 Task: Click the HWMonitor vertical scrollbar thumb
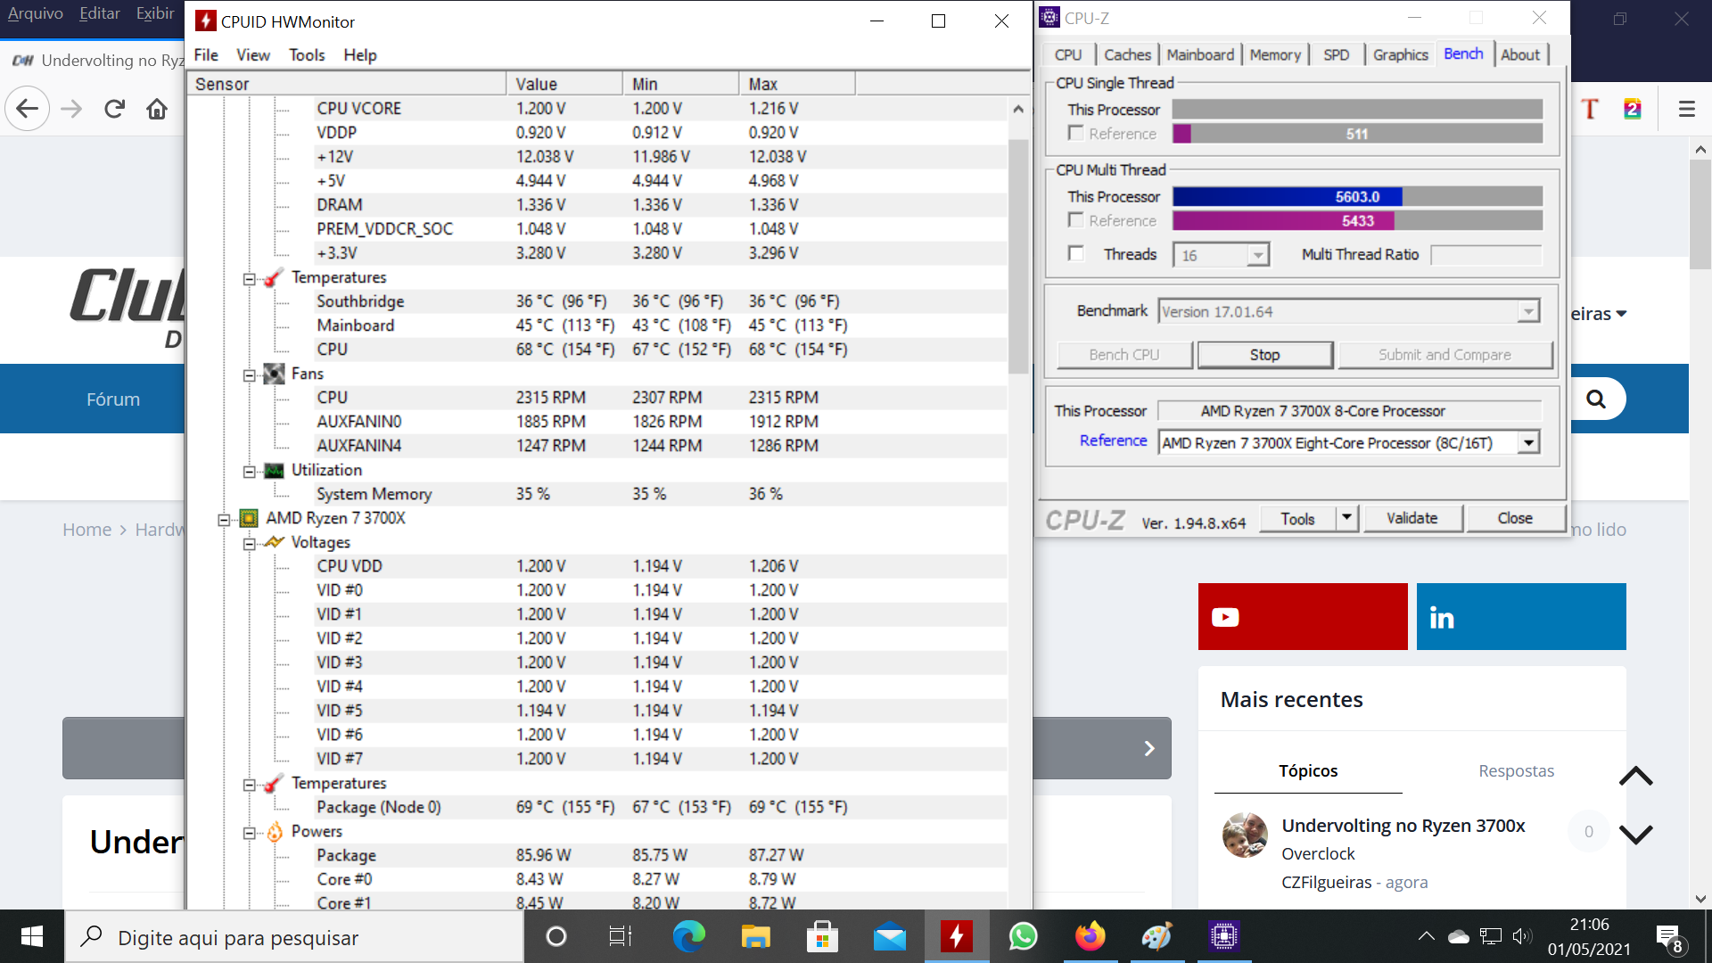point(1017,256)
